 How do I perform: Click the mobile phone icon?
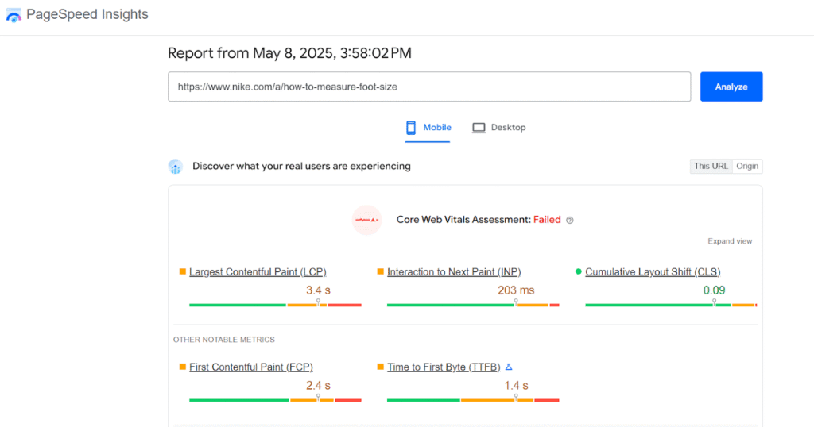411,128
